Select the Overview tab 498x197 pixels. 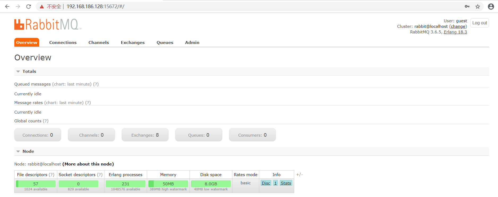click(x=27, y=42)
